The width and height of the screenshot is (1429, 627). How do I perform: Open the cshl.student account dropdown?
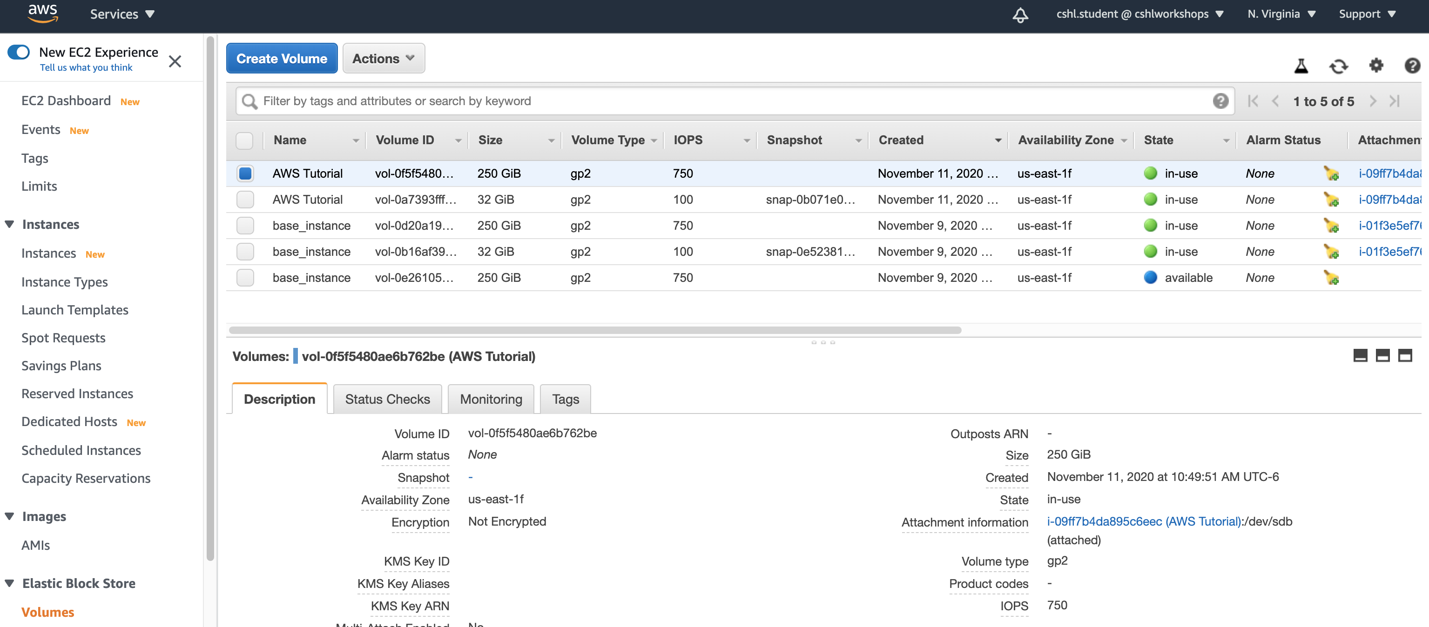click(1139, 14)
